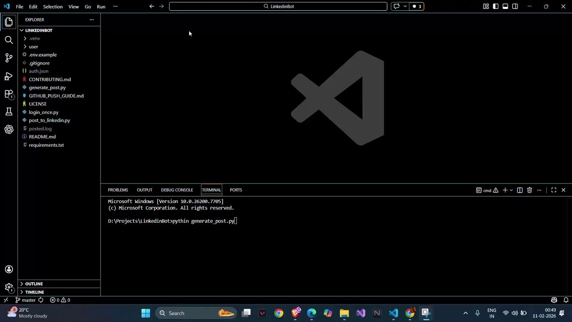This screenshot has width=572, height=322.
Task: Open the View menu
Action: (74, 7)
